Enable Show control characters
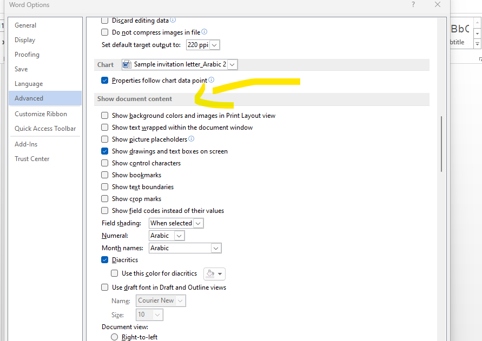This screenshot has width=482, height=341. (105, 163)
